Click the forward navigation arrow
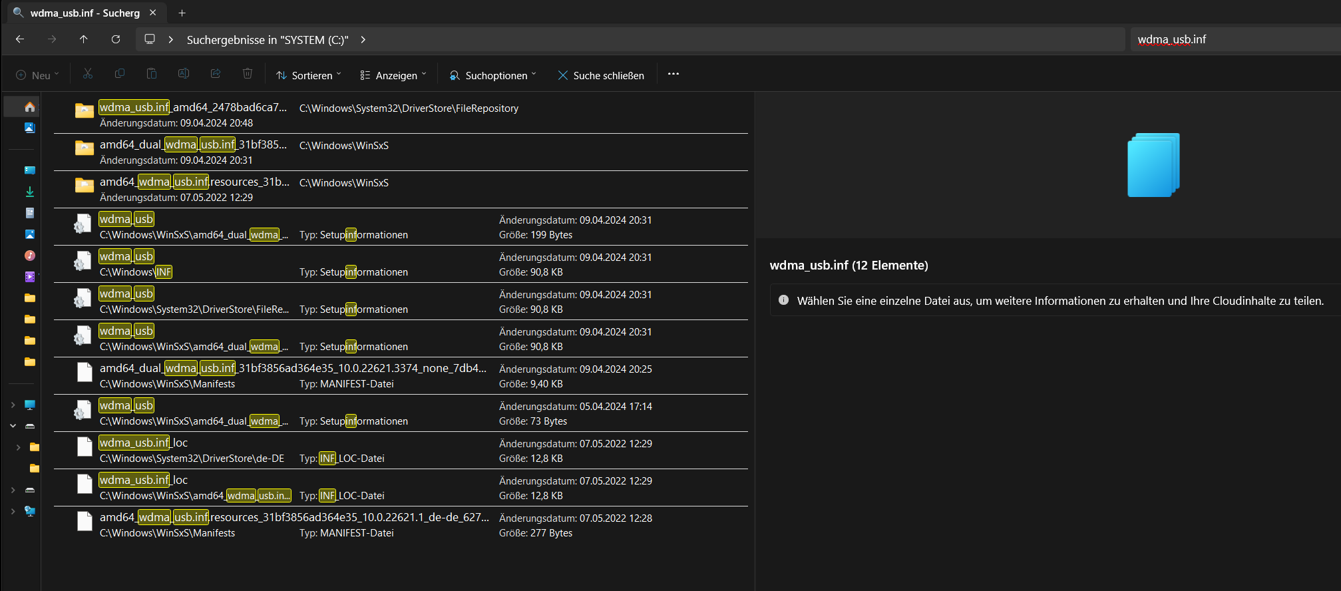 tap(52, 39)
